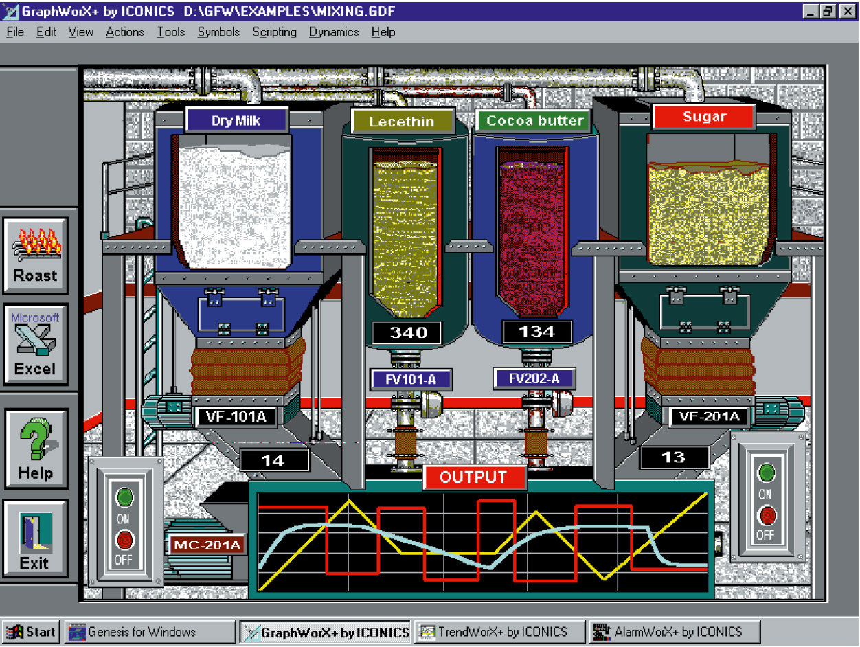Open the Symbols menu

[218, 32]
